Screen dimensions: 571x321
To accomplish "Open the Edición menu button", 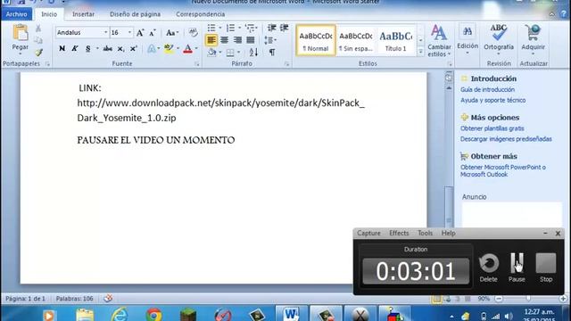I will (x=468, y=39).
